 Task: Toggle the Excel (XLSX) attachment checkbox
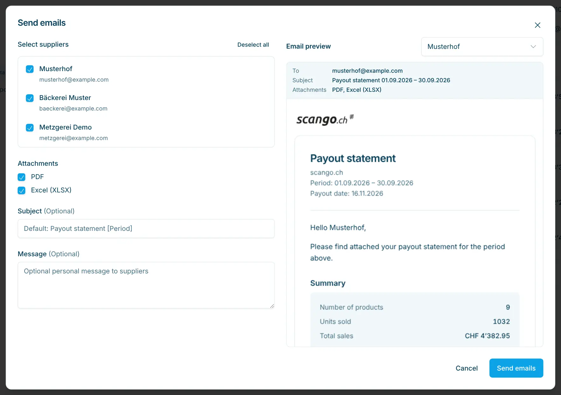[21, 190]
